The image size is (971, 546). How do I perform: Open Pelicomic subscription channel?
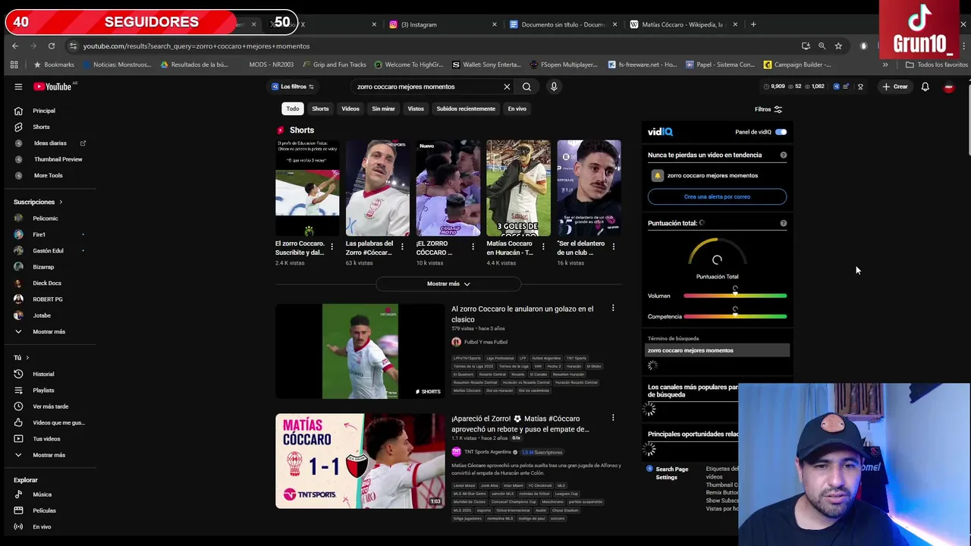click(x=46, y=218)
